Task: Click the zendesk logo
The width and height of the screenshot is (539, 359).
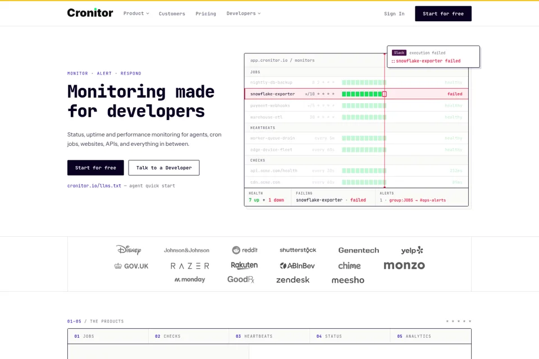Action: (293, 280)
